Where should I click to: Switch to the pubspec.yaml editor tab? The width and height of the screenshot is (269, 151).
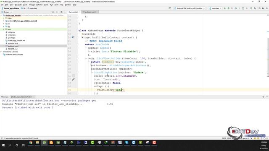tap(90, 12)
